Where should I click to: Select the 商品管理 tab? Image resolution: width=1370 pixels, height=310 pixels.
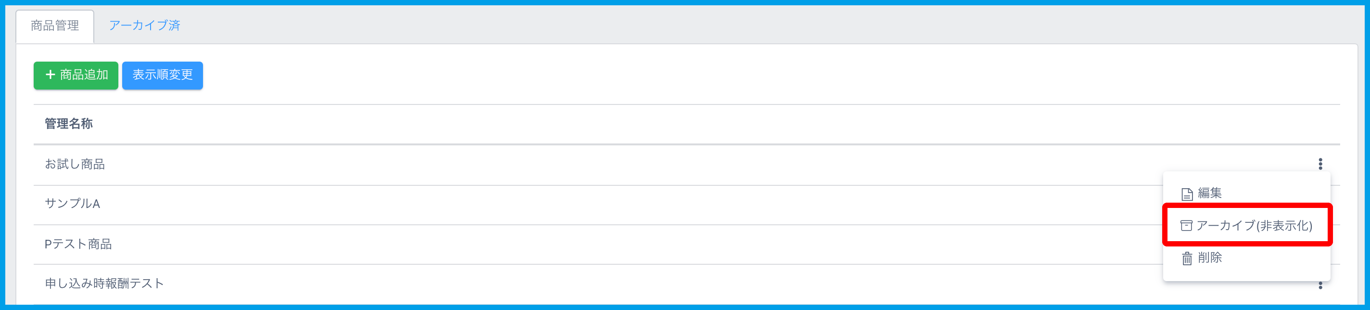55,26
